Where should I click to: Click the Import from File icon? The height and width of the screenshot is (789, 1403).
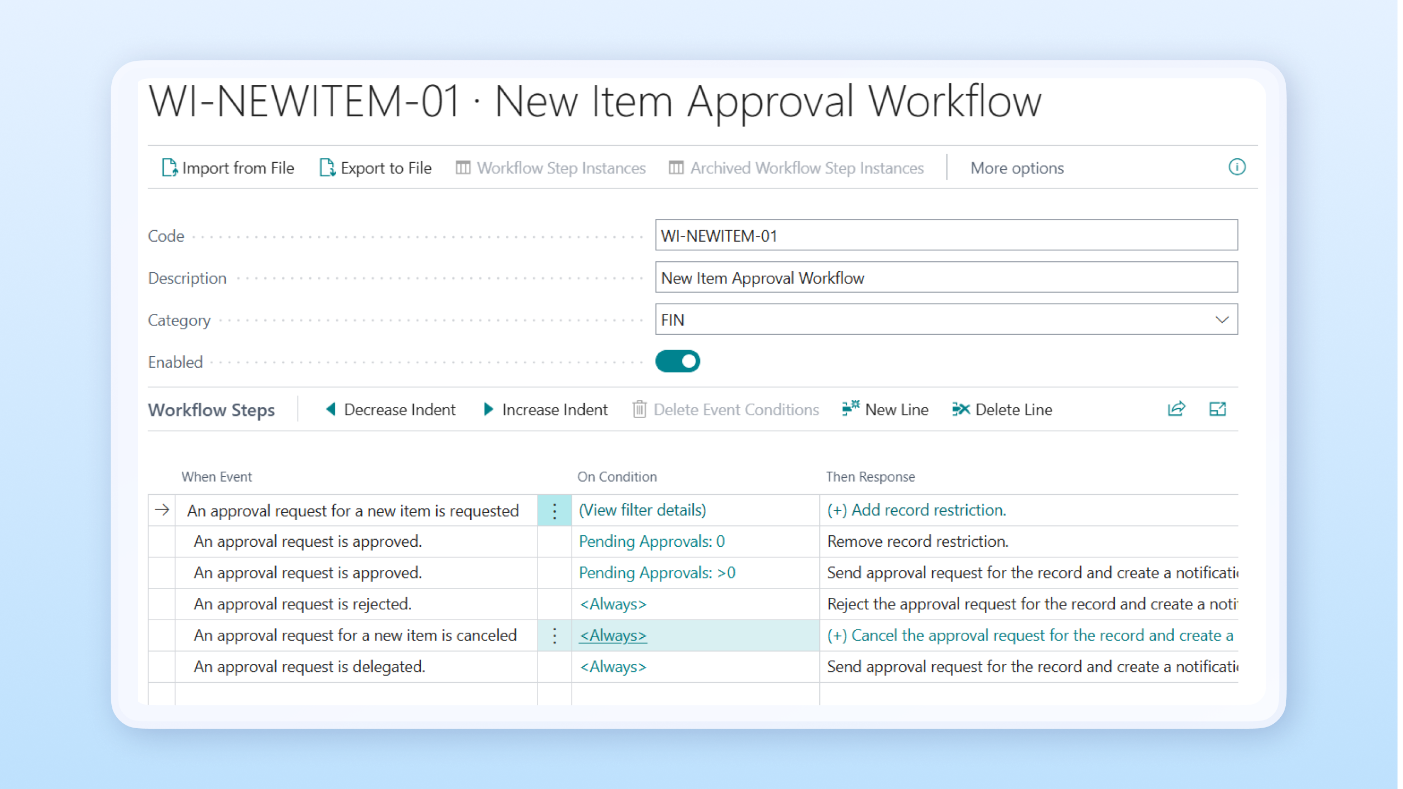169,168
